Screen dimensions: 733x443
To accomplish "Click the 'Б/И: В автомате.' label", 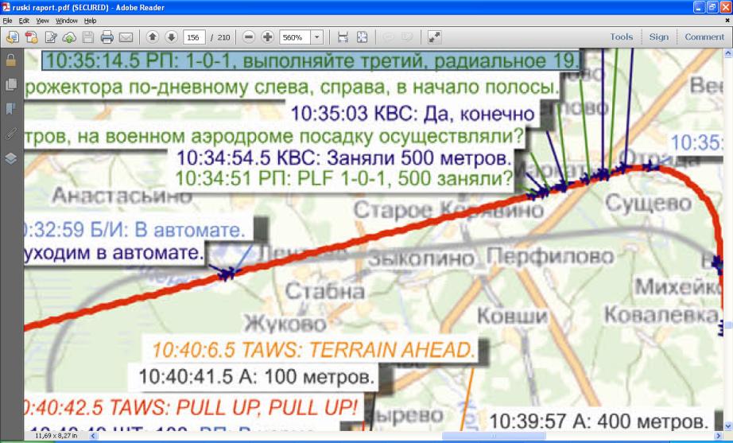I will pos(168,230).
